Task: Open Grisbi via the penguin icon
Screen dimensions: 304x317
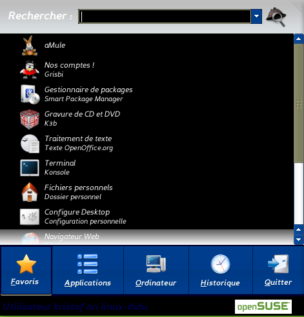Action: point(30,70)
